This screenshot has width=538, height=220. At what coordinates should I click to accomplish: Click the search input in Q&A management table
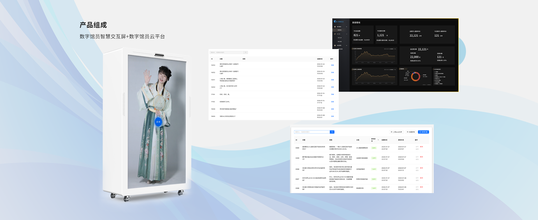pyautogui.click(x=312, y=132)
